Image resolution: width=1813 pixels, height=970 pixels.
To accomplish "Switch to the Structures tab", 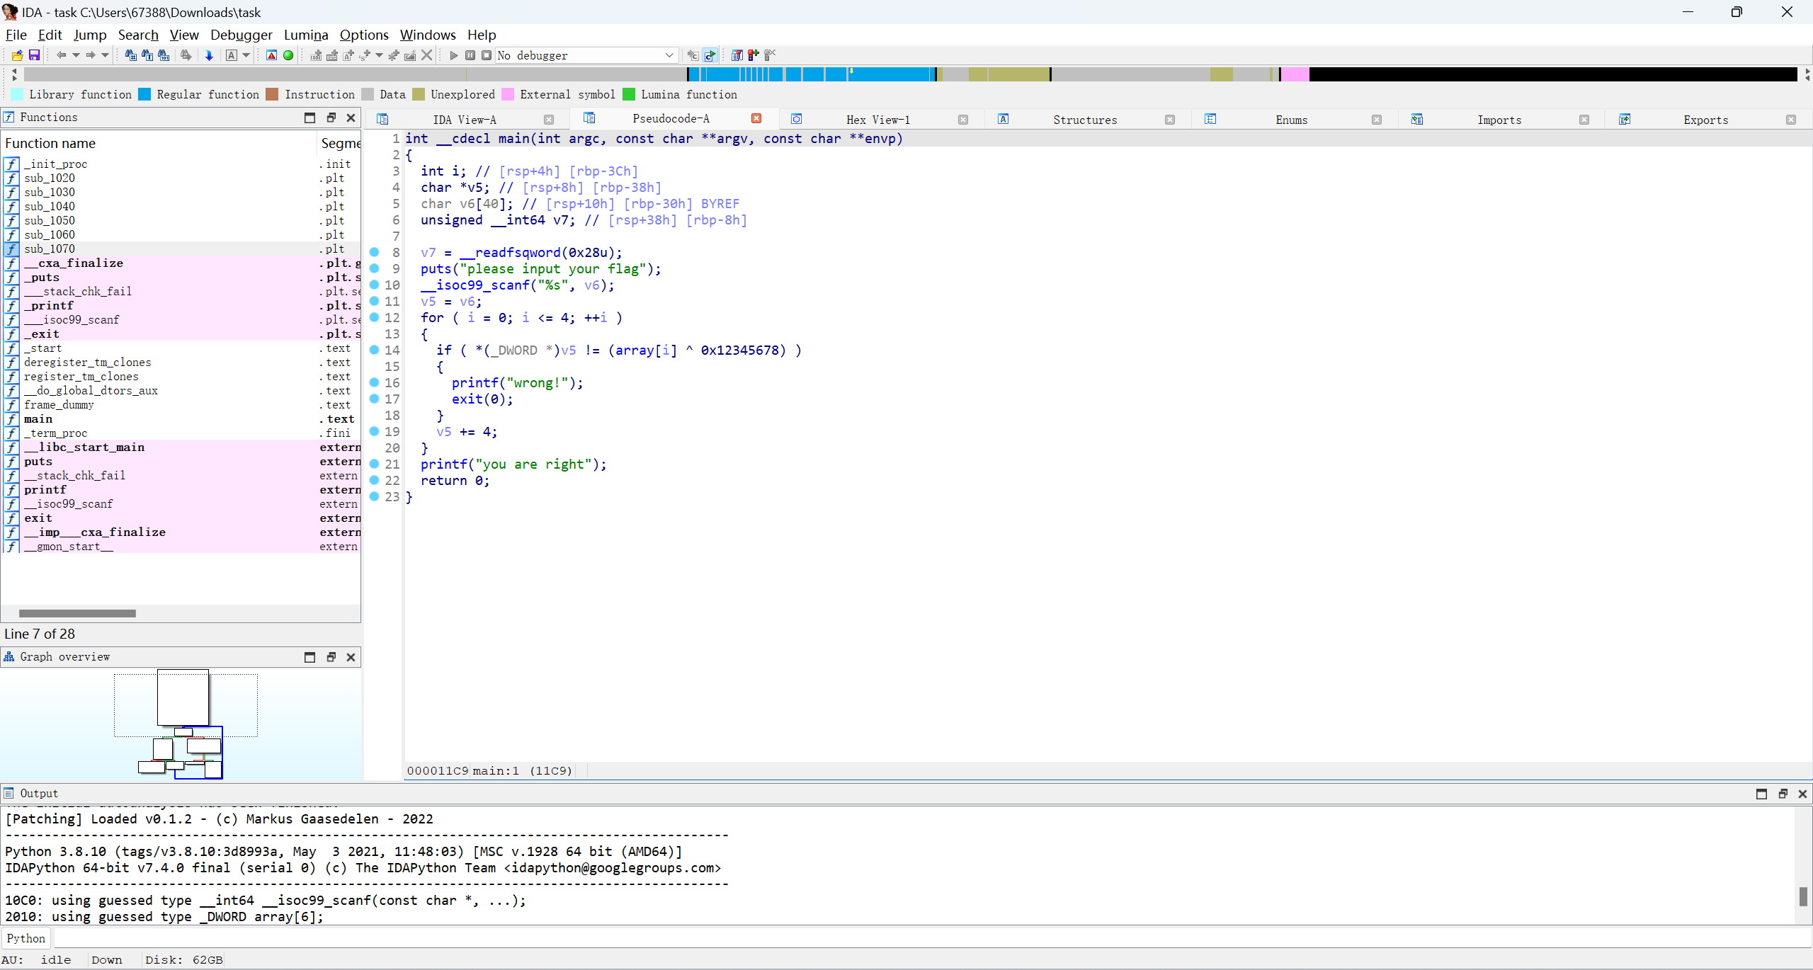I will click(x=1085, y=120).
